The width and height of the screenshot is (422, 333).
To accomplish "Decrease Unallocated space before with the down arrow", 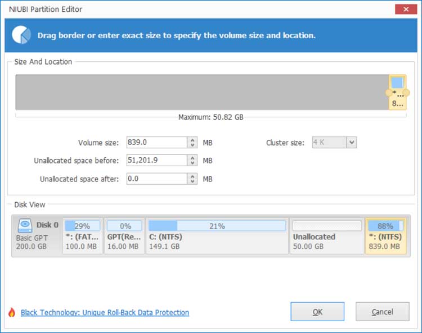I will coord(192,163).
